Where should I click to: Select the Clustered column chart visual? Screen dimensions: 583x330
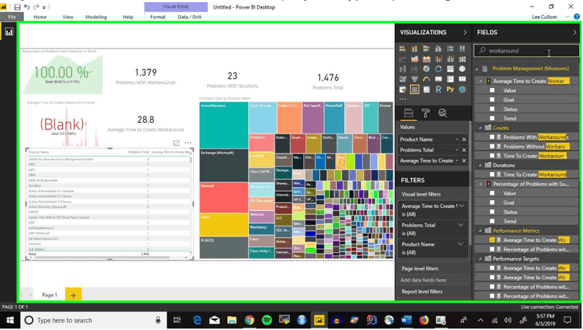pyautogui.click(x=439, y=49)
